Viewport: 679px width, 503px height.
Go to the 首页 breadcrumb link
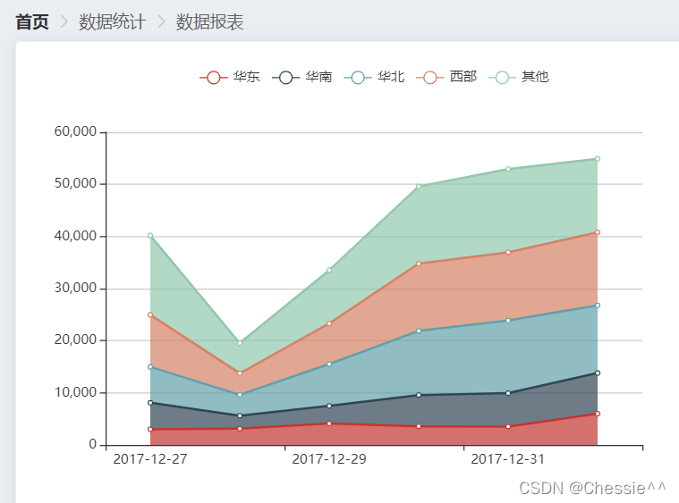click(x=32, y=21)
